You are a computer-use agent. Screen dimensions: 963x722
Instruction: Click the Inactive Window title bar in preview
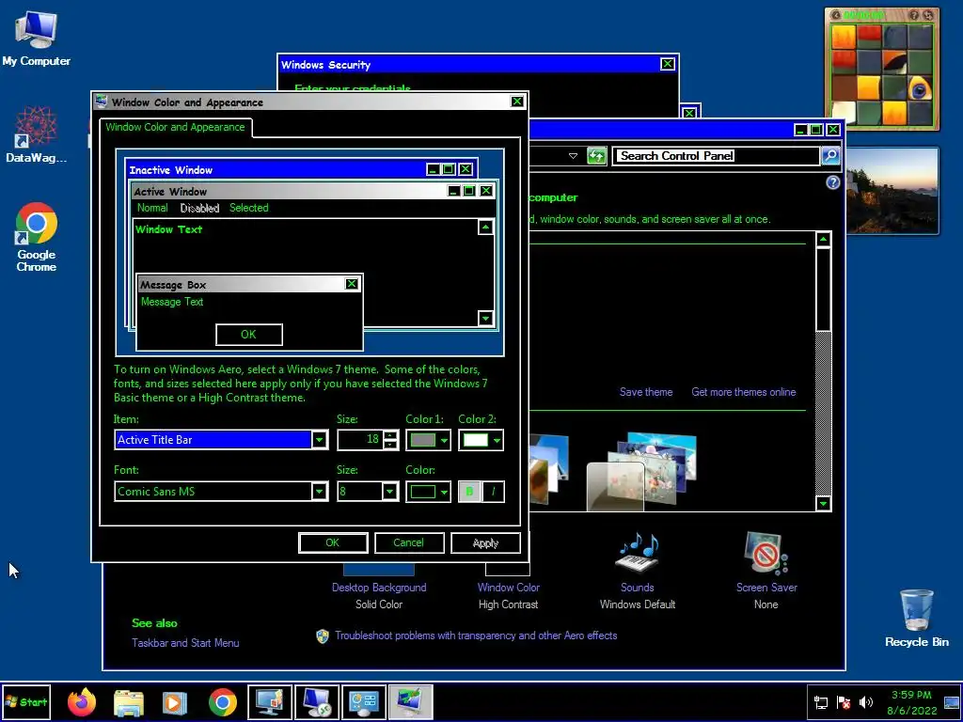pyautogui.click(x=301, y=169)
